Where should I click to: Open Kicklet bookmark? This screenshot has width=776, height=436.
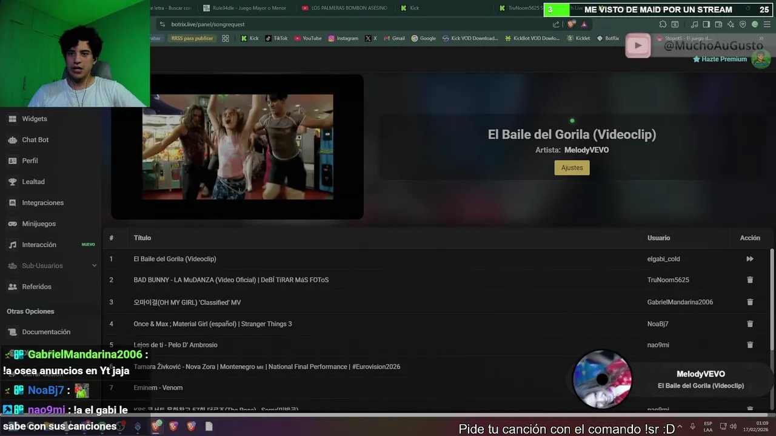pos(578,38)
